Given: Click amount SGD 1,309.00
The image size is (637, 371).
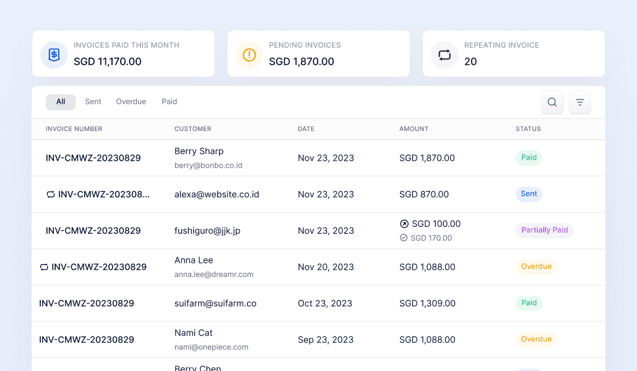Looking at the screenshot, I should click(427, 303).
